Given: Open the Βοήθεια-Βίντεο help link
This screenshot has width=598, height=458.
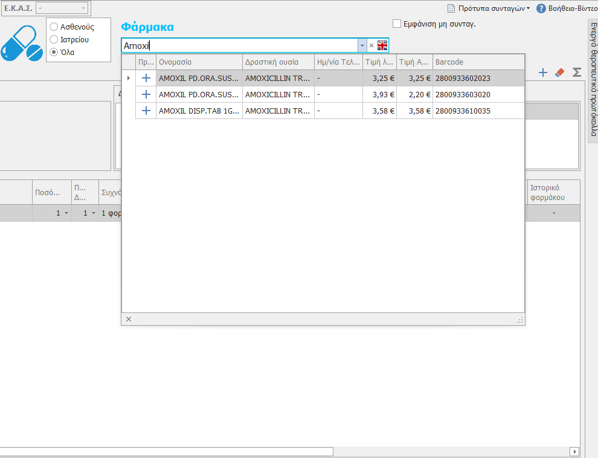Looking at the screenshot, I should point(567,8).
